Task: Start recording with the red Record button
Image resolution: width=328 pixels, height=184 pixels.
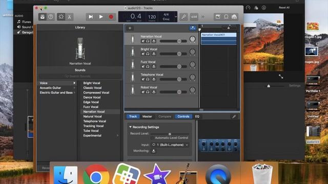Action: (x=111, y=17)
